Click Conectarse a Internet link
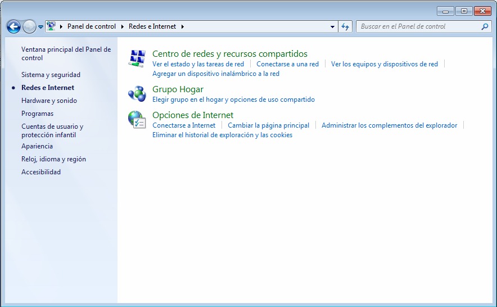Viewport: 497px width, 307px height. (x=184, y=125)
